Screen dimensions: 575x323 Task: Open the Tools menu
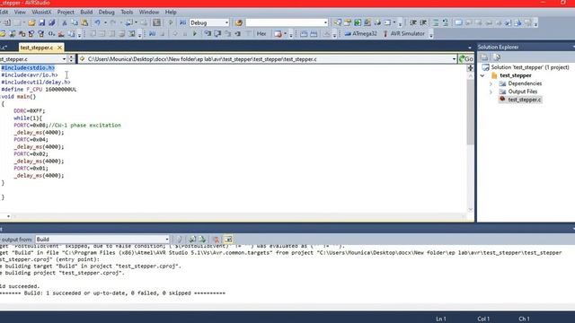127,12
